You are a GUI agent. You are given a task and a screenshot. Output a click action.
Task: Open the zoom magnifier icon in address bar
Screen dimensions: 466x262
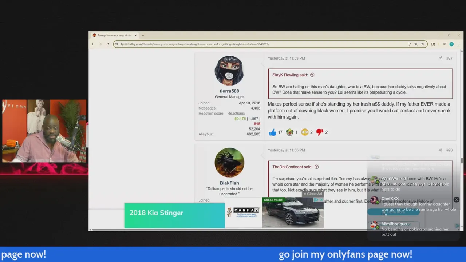tap(416, 44)
